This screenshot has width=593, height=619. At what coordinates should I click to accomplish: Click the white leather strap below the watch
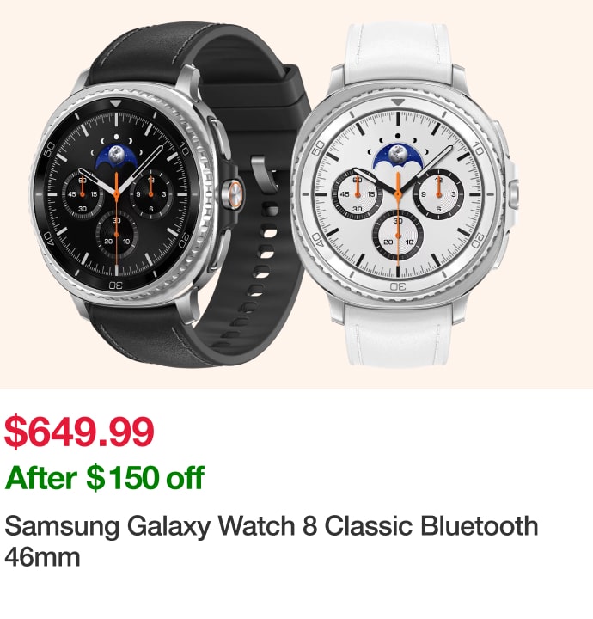pyautogui.click(x=399, y=335)
